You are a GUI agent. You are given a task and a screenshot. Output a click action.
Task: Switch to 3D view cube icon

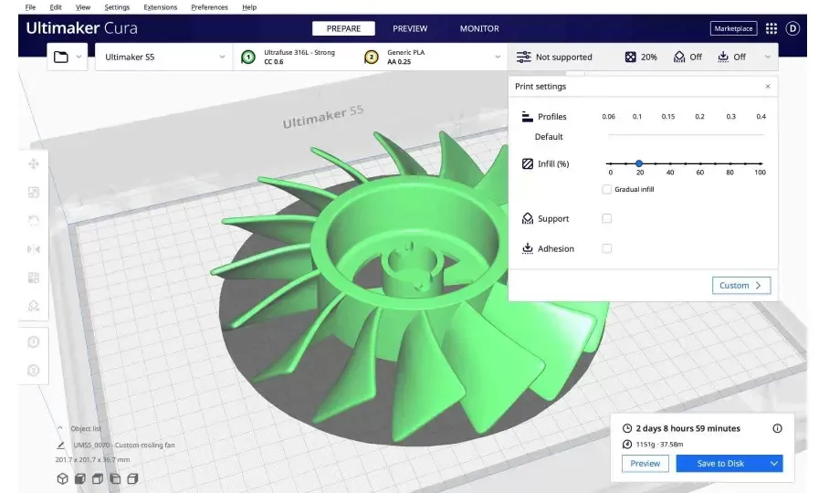(x=62, y=478)
